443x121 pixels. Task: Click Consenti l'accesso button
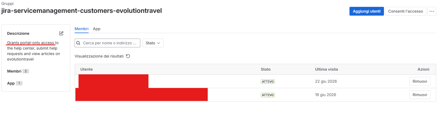[x=406, y=11]
